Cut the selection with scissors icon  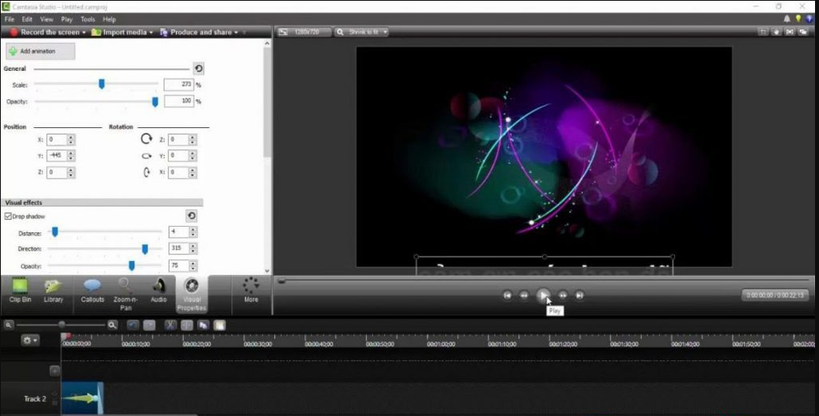coord(169,325)
